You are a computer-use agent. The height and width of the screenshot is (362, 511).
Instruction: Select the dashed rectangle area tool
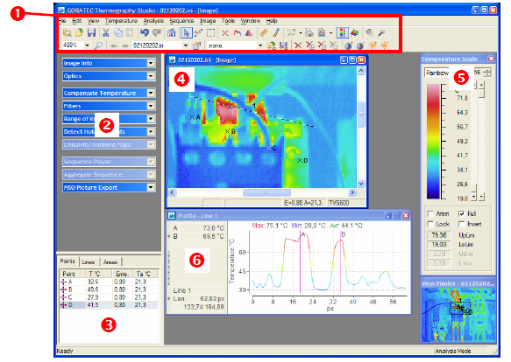(211, 33)
